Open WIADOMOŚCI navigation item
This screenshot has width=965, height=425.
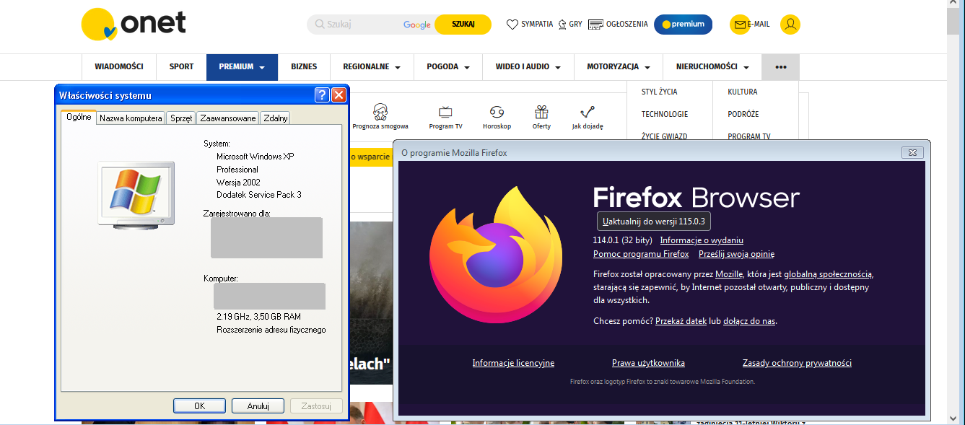click(119, 66)
